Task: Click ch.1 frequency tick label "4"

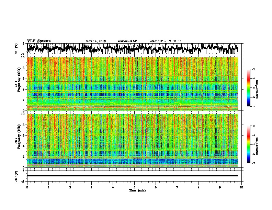Action: pyautogui.click(x=24, y=90)
